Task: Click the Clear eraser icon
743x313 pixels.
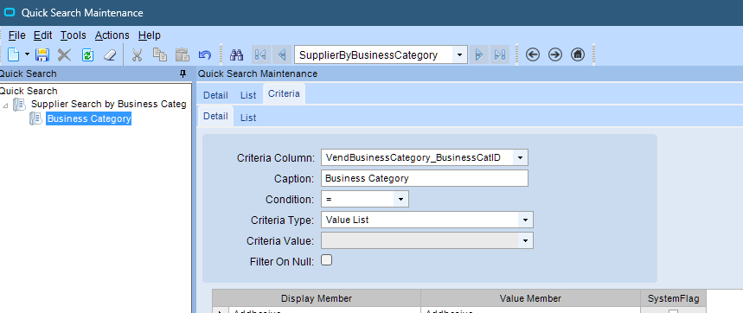Action: coord(110,55)
